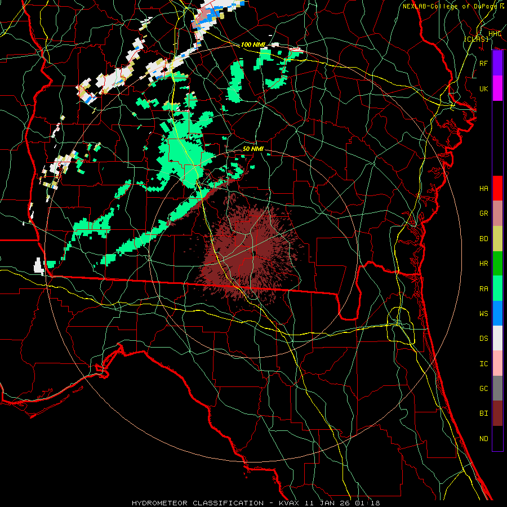This screenshot has height=507, width=507.
Task: Select the GR legend label
Action: [x=484, y=214]
